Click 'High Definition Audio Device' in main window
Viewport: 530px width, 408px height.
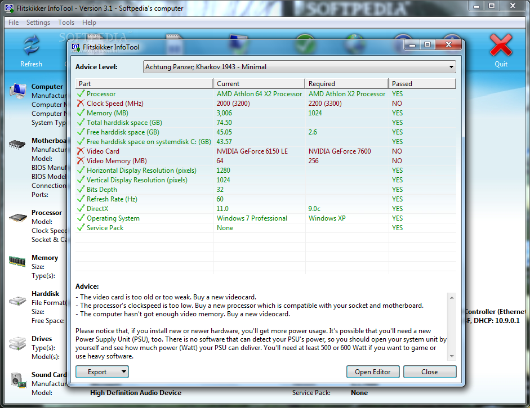[136, 392]
